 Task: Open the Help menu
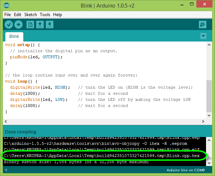57,15
